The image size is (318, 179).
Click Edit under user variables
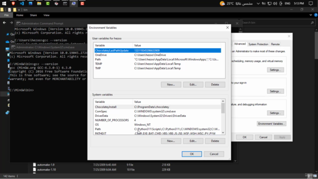click(x=193, y=85)
